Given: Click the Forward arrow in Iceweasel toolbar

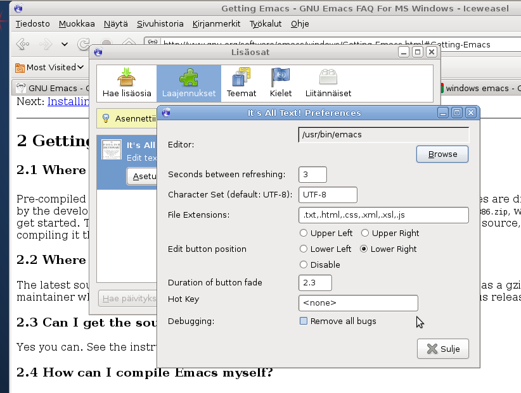Looking at the screenshot, I should point(46,44).
